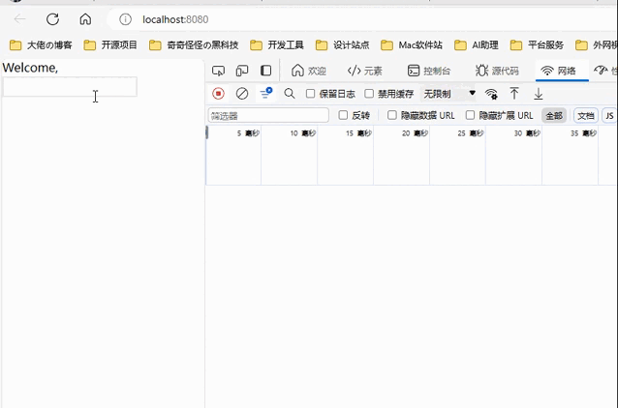
Task: Switch to 欢迎 DevTools tab
Action: (309, 71)
